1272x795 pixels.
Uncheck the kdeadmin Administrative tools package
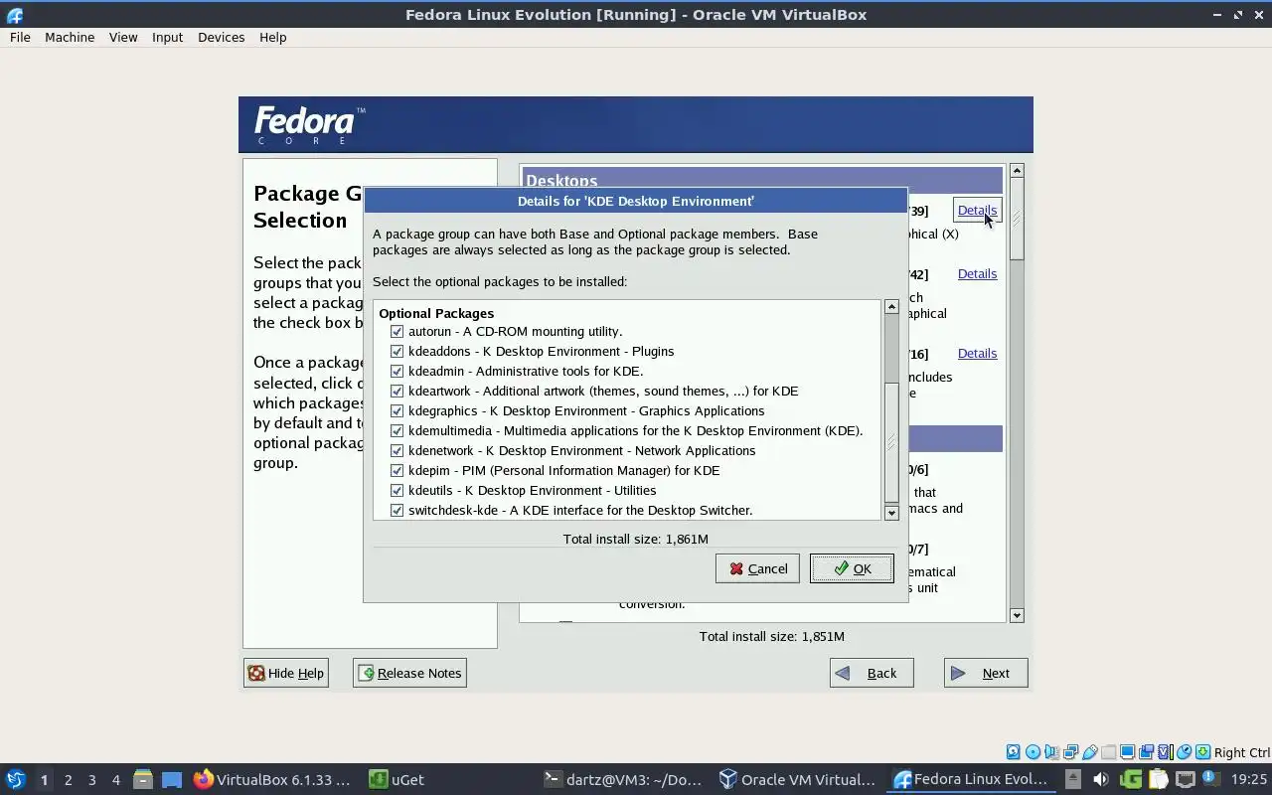coord(397,371)
